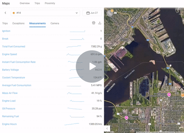Click the phone icon on map
This screenshot has height=133, width=184.
coord(110,13)
